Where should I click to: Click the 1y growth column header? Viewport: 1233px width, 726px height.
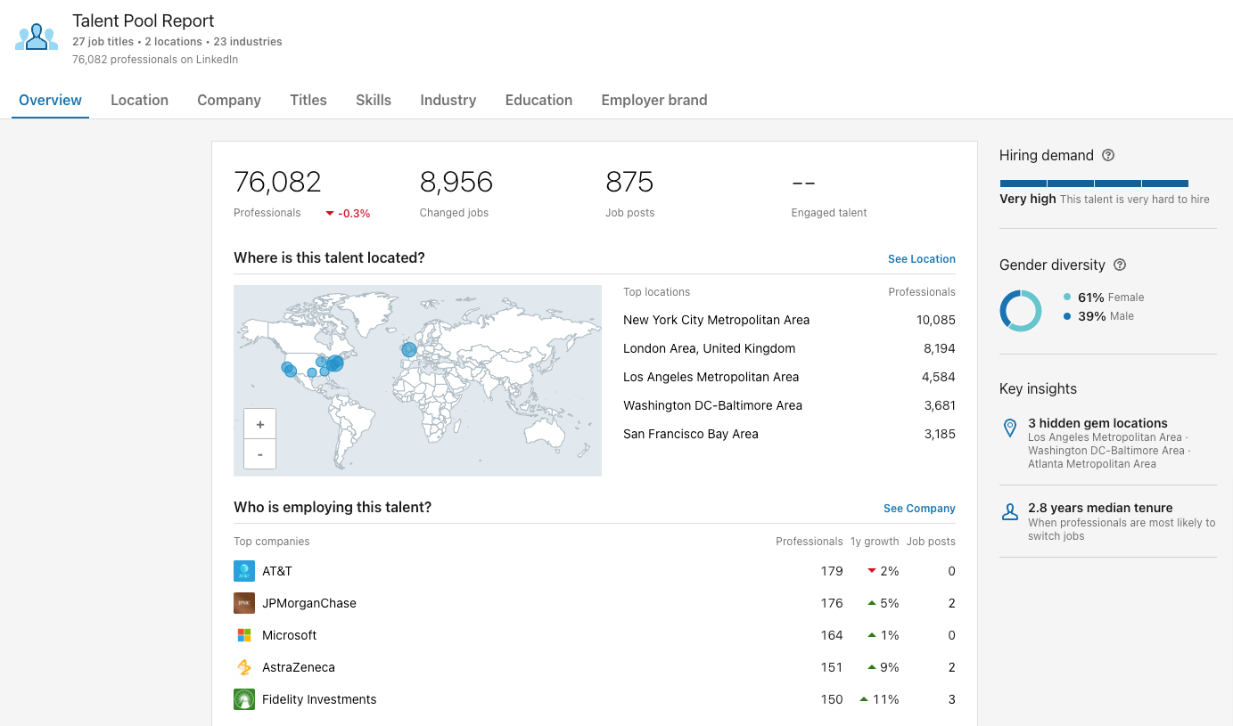(x=875, y=542)
